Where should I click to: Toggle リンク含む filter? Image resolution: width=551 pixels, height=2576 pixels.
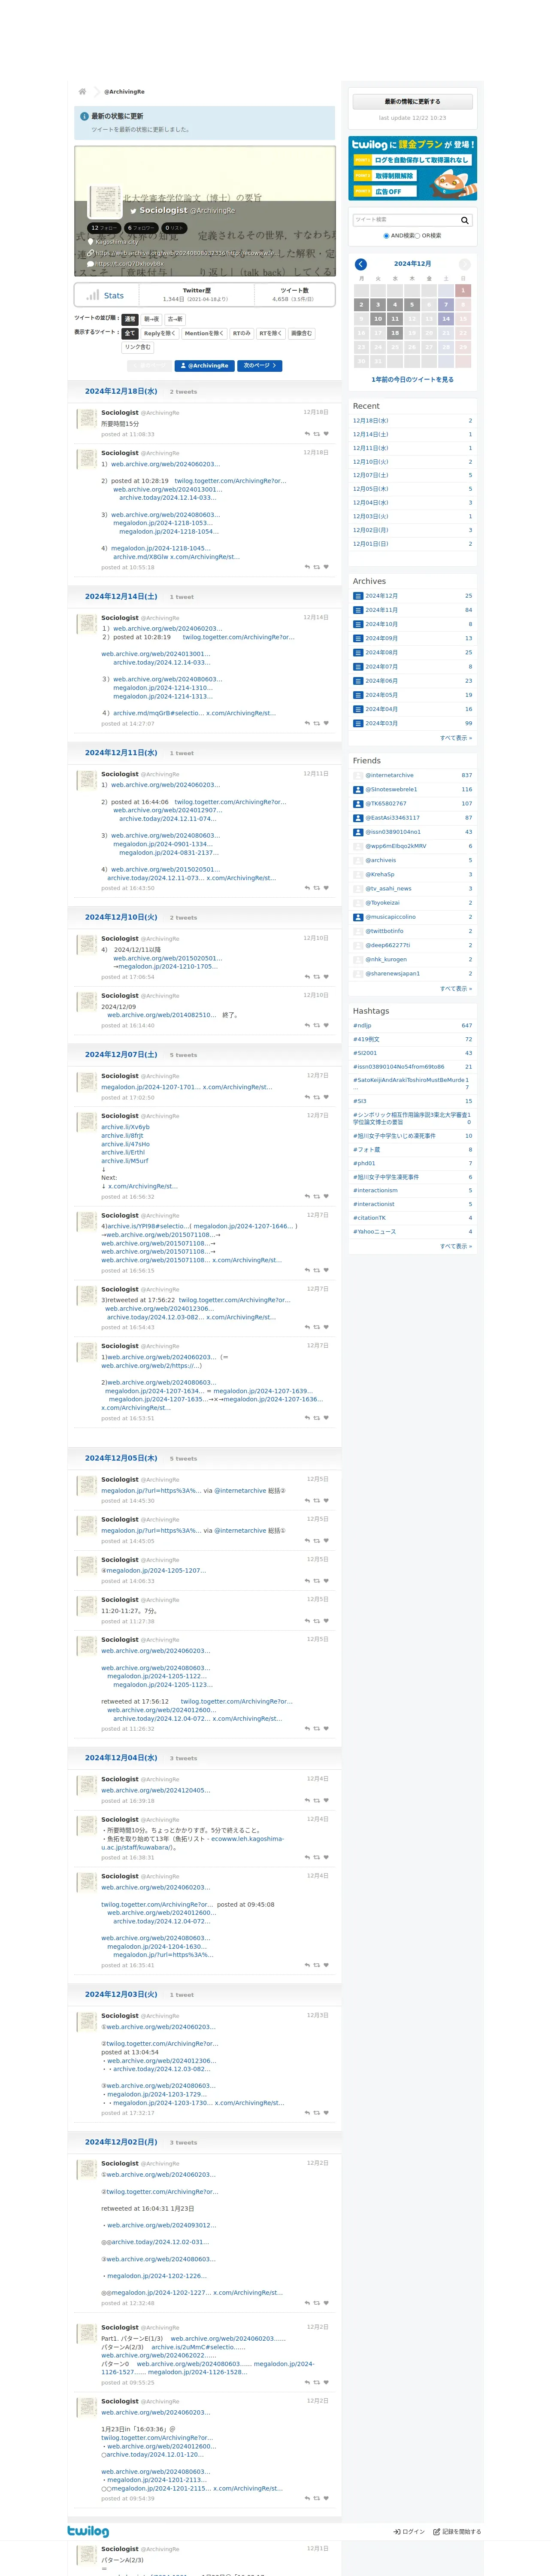(138, 347)
